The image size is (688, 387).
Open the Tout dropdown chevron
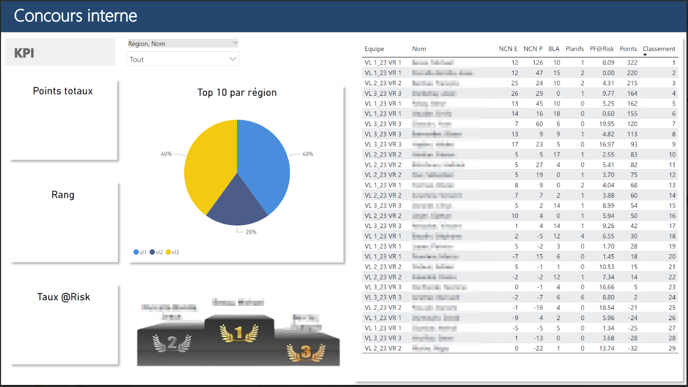(x=233, y=60)
